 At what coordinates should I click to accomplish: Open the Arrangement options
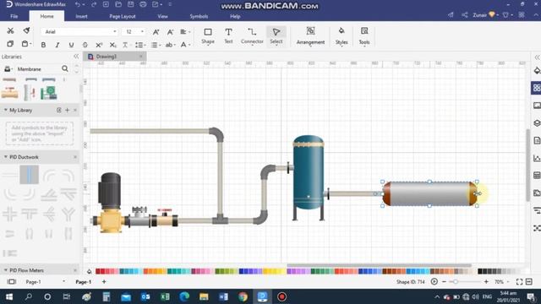point(310,35)
